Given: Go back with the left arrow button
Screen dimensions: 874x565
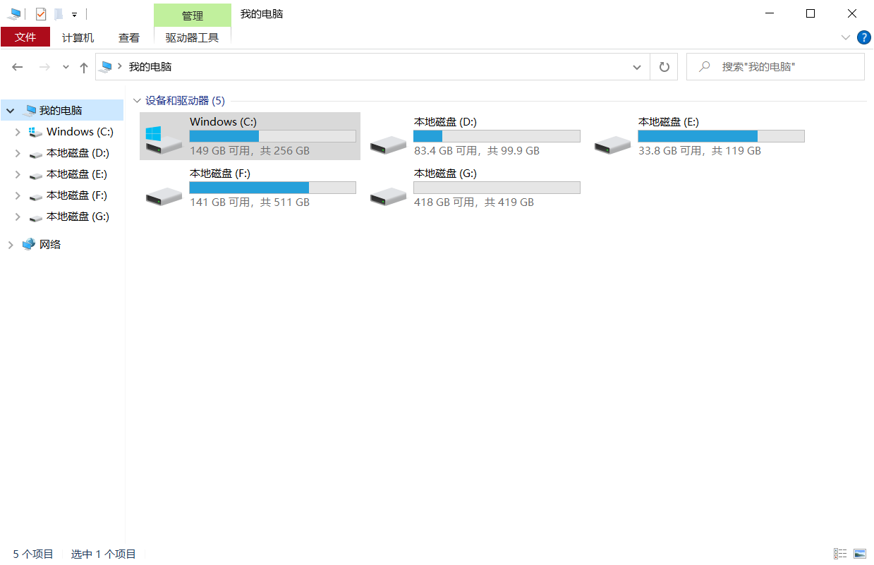Looking at the screenshot, I should click(x=18, y=67).
